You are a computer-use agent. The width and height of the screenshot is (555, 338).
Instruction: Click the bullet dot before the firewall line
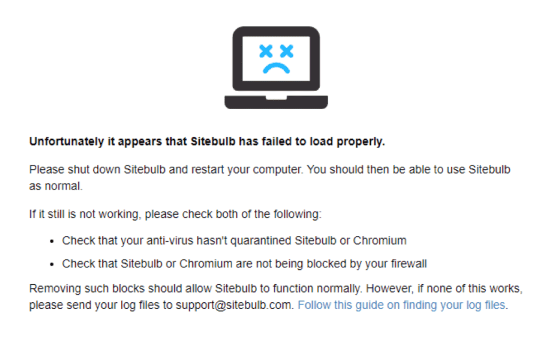(x=52, y=264)
